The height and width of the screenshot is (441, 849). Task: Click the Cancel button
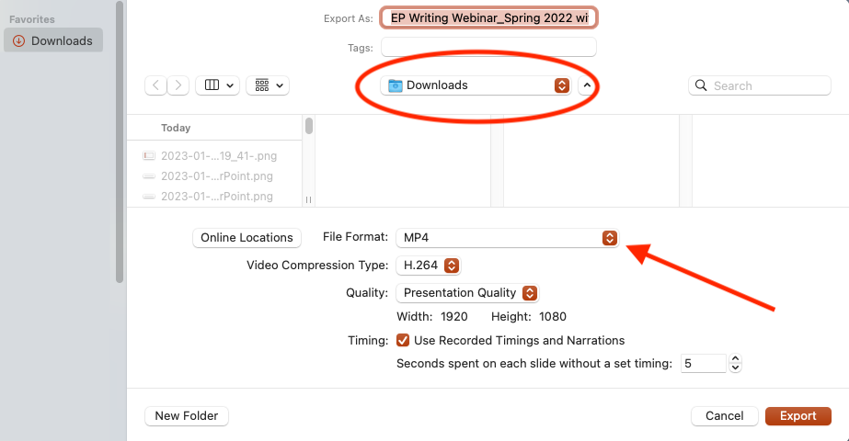pyautogui.click(x=724, y=415)
